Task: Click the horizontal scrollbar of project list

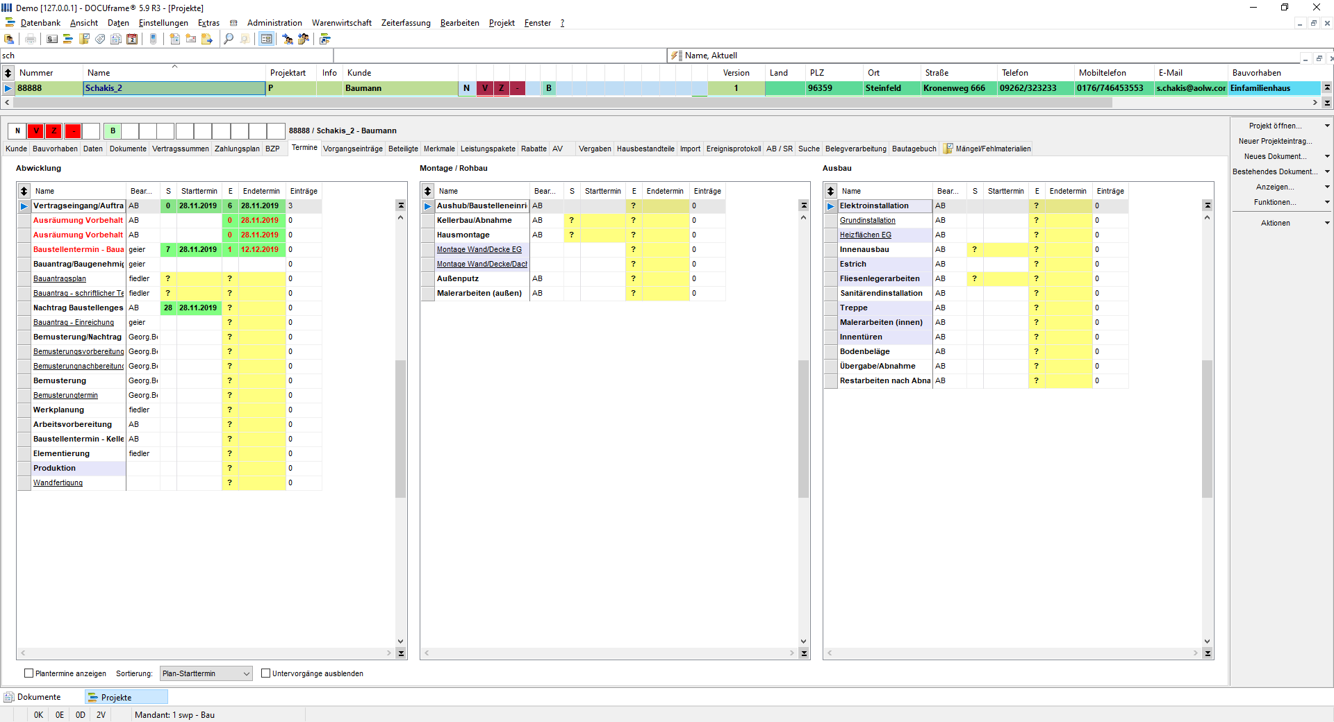Action: pyautogui.click(x=563, y=102)
